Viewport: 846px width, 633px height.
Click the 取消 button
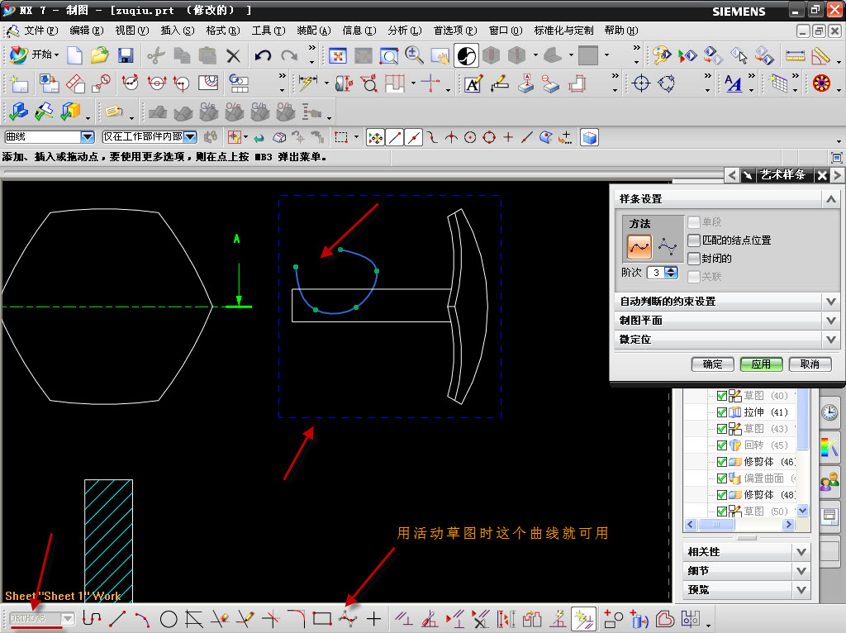[810, 364]
